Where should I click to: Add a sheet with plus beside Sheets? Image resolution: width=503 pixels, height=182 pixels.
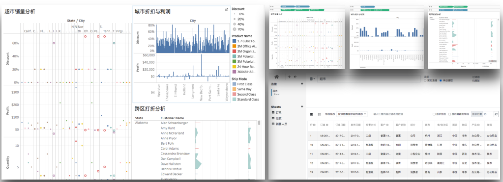[x=302, y=107]
